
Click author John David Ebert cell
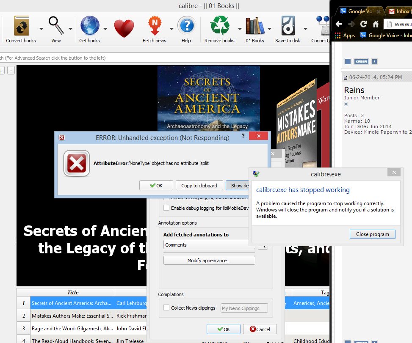tap(131, 328)
